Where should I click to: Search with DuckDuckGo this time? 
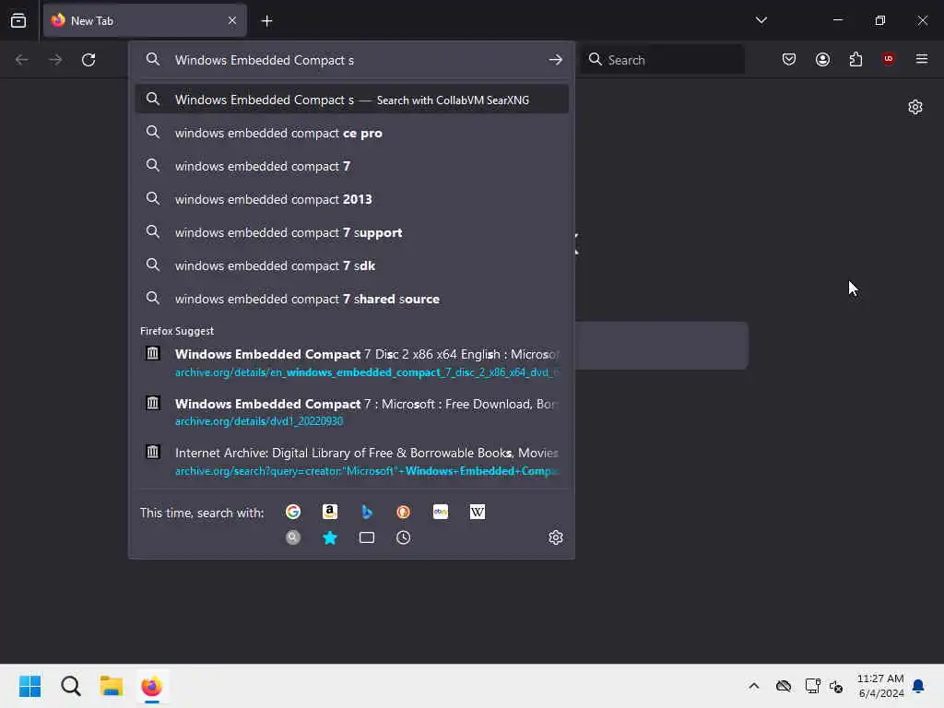[x=404, y=512]
